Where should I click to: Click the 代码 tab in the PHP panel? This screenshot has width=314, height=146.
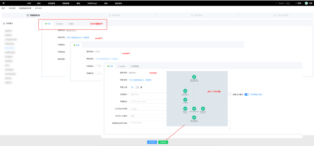tap(110, 66)
